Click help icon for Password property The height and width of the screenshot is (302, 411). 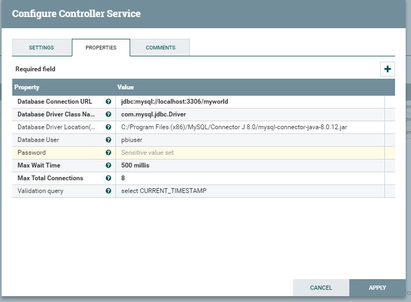pos(108,153)
